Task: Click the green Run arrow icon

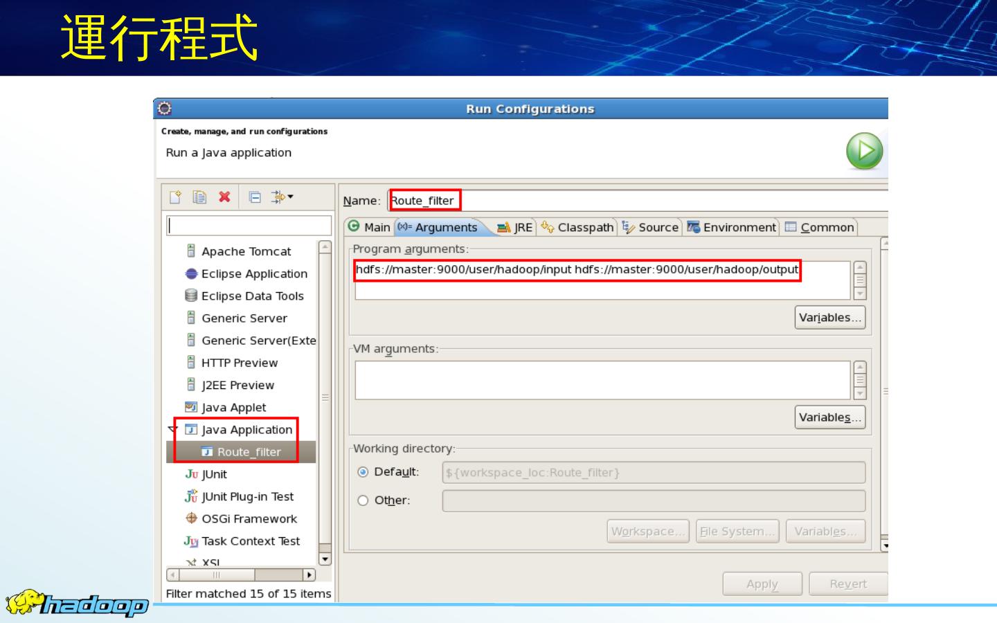Action: (x=864, y=151)
